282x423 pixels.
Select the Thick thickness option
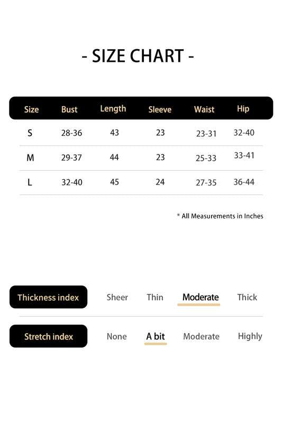click(247, 297)
